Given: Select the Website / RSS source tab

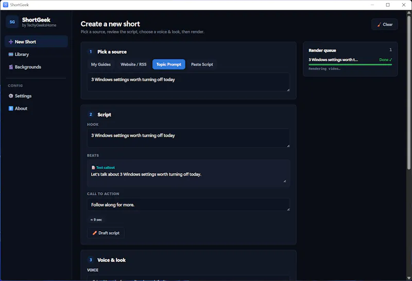Looking at the screenshot, I should [x=133, y=64].
